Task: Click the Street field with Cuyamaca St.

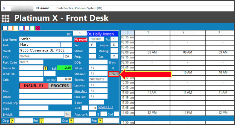Action: tap(46, 50)
